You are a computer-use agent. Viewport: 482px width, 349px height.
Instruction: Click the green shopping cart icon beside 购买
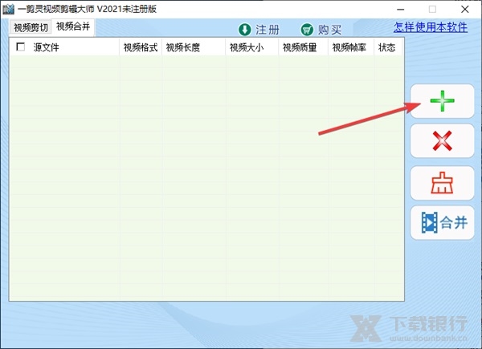coord(307,30)
